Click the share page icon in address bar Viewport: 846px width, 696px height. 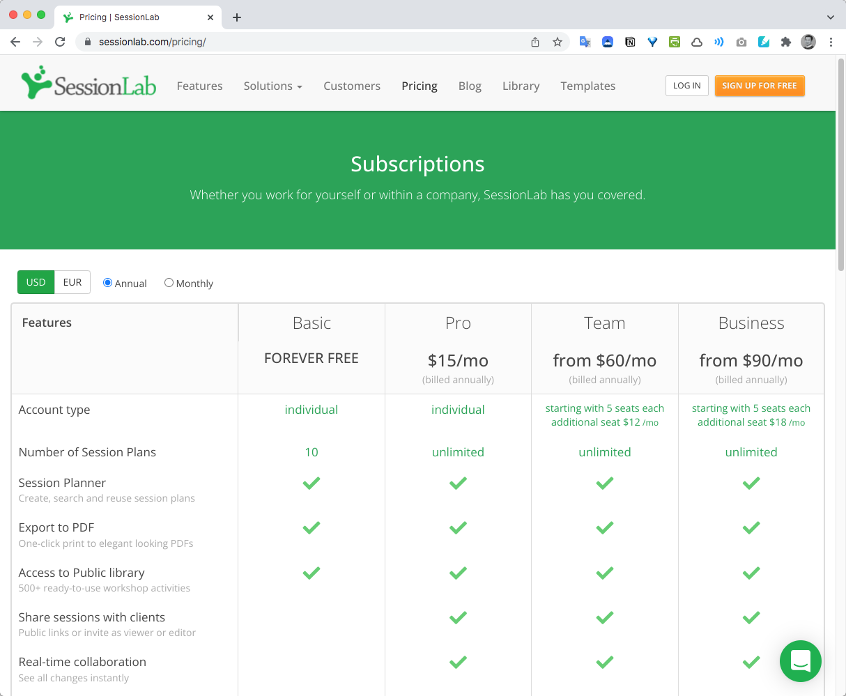tap(535, 42)
